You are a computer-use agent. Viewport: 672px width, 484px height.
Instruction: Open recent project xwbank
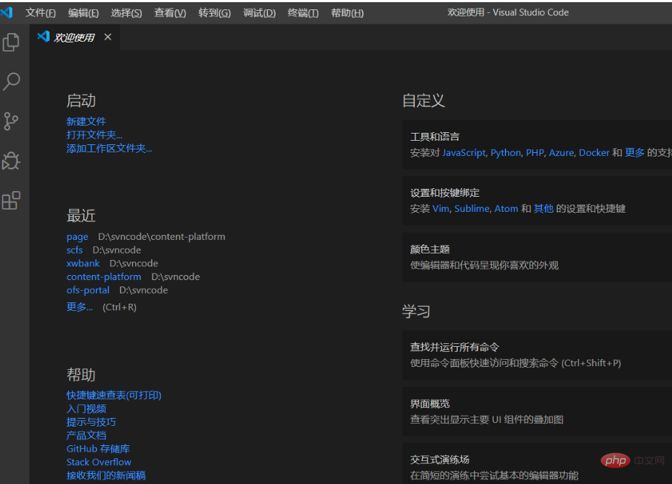(x=83, y=263)
